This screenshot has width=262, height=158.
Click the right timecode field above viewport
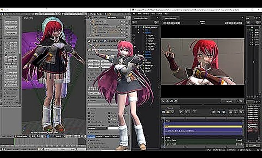233,23
